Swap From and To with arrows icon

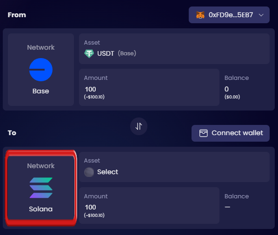pos(139,126)
